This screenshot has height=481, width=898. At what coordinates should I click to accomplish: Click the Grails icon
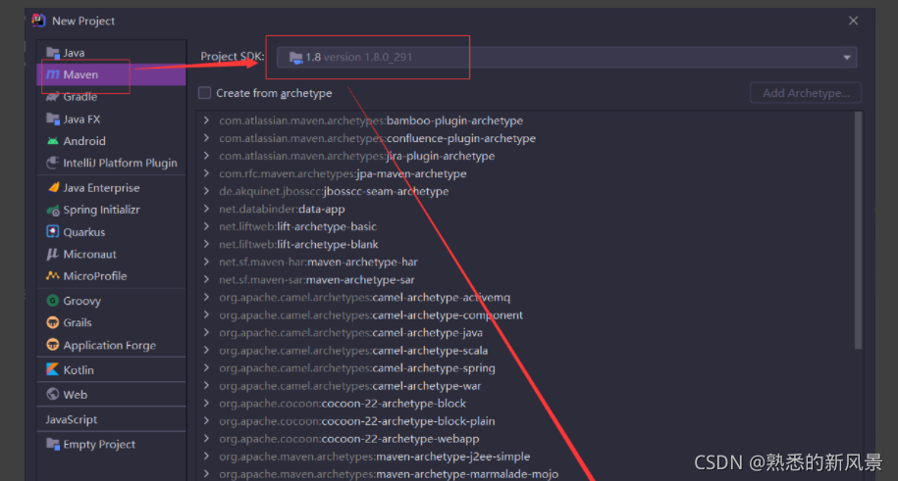pyautogui.click(x=53, y=322)
